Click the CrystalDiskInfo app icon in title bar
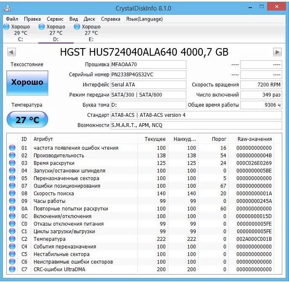289x283 pixels. [7, 8]
